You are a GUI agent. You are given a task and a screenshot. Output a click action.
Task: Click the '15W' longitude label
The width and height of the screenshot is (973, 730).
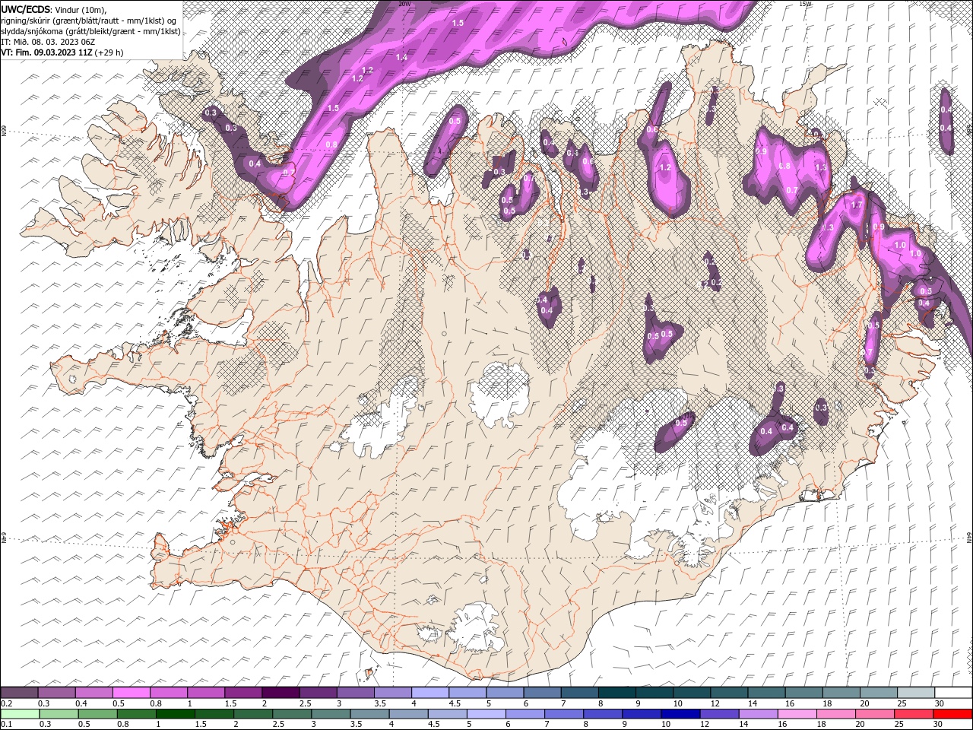click(805, 4)
